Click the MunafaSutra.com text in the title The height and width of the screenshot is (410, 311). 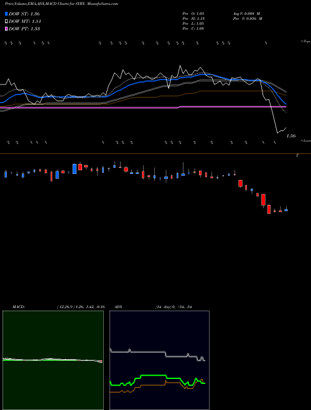coord(103,4)
